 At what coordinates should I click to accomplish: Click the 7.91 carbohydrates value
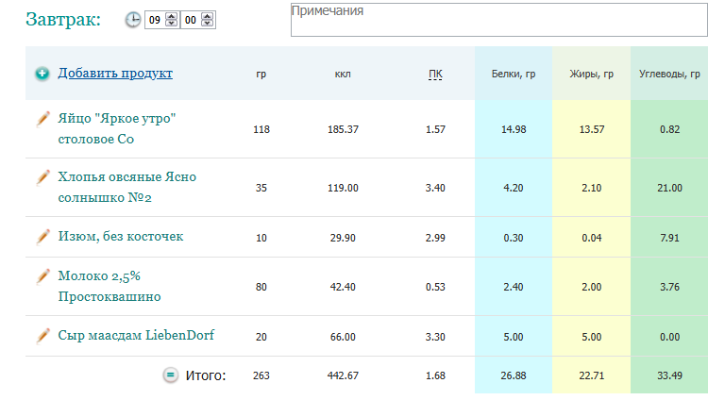tap(669, 238)
